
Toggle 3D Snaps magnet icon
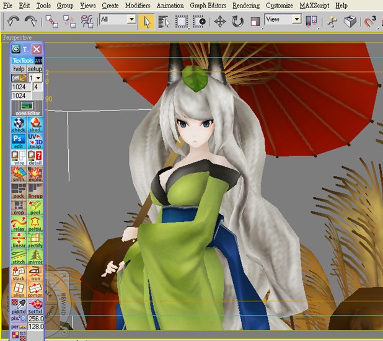(371, 22)
